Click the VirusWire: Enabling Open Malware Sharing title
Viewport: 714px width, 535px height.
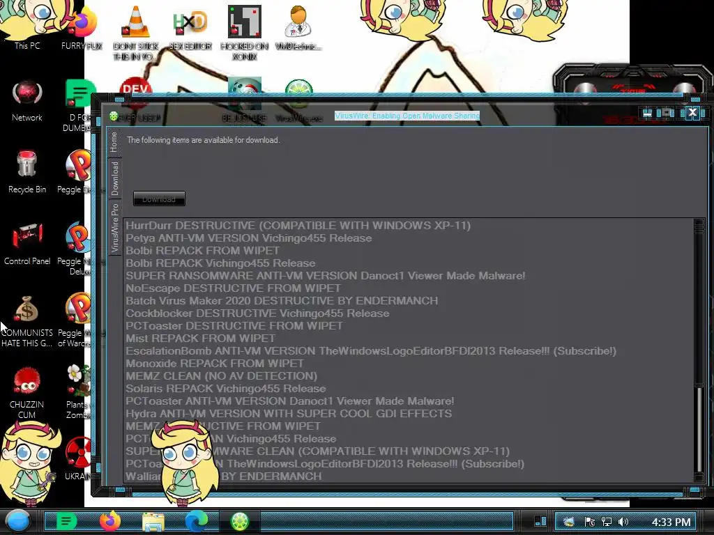(x=407, y=116)
